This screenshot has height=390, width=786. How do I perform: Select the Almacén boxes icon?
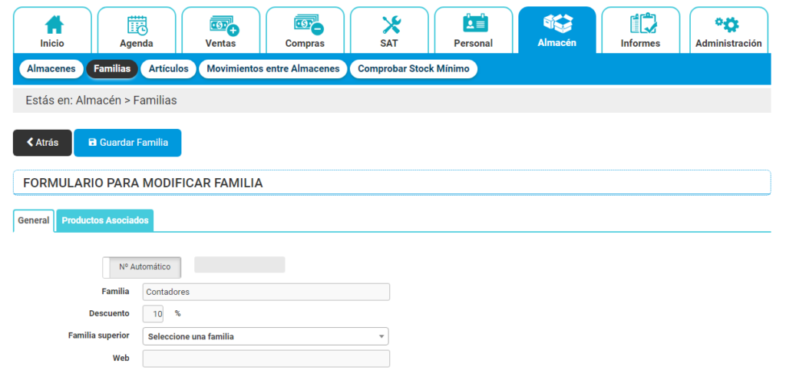pyautogui.click(x=556, y=24)
